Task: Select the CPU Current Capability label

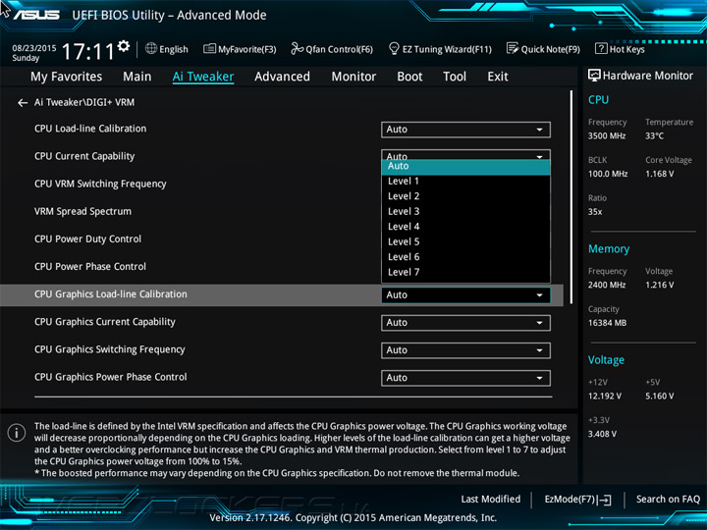Action: coord(84,156)
